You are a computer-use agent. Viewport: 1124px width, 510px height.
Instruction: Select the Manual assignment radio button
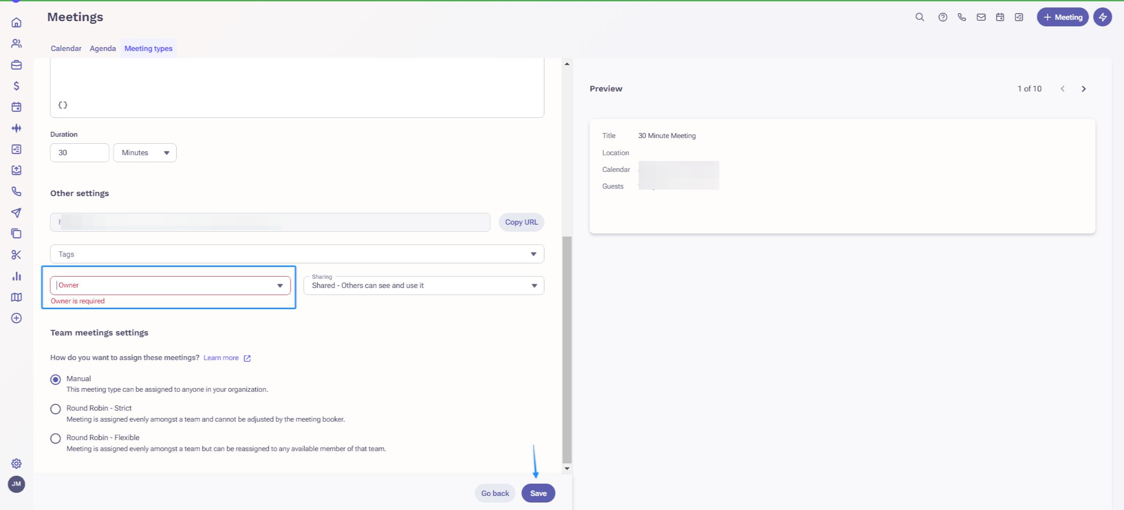[x=55, y=379]
